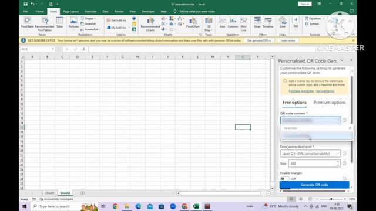The image size is (376, 211).
Task: Insert a PivotChart
Action: pyautogui.click(x=193, y=23)
